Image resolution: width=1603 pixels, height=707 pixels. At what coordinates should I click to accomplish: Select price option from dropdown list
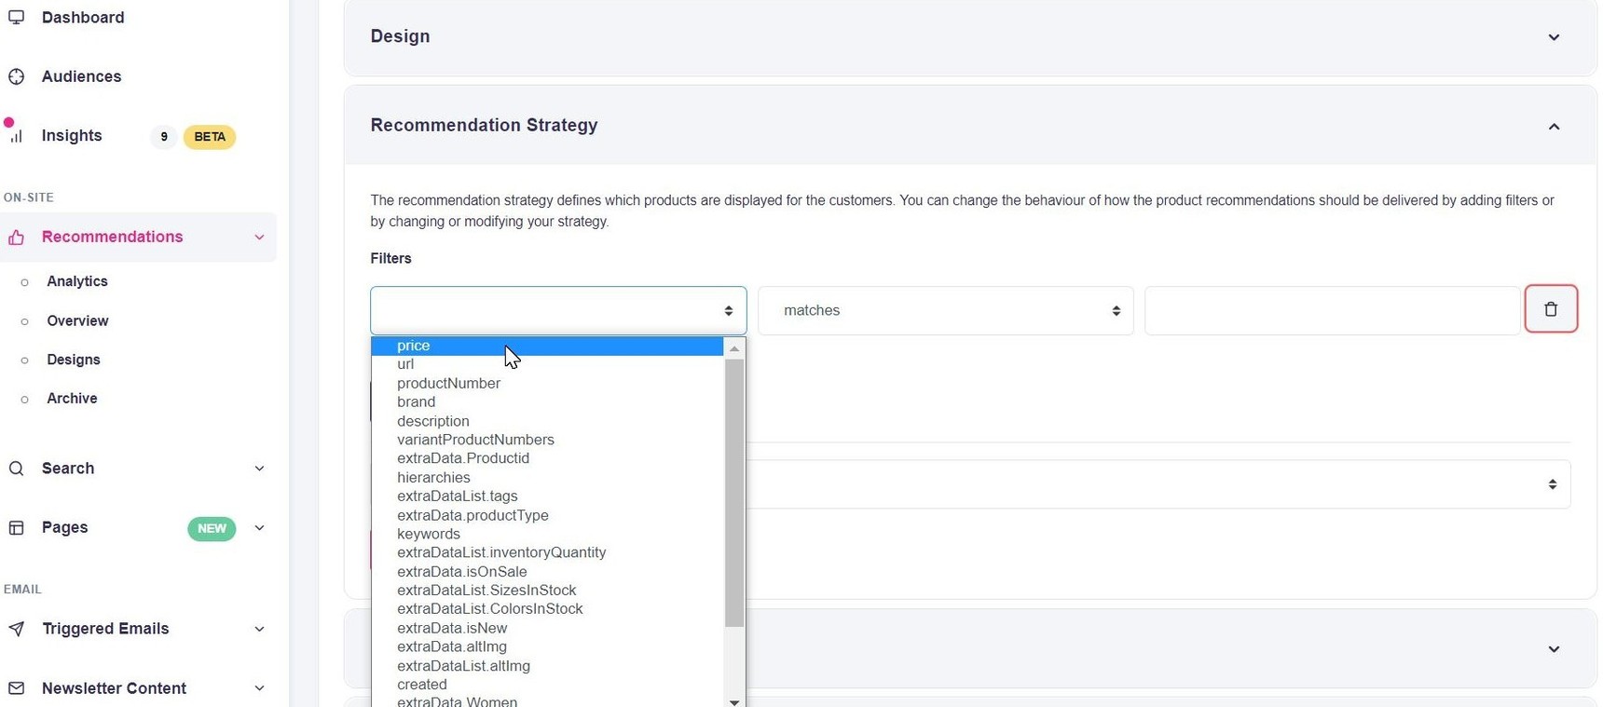(x=414, y=346)
